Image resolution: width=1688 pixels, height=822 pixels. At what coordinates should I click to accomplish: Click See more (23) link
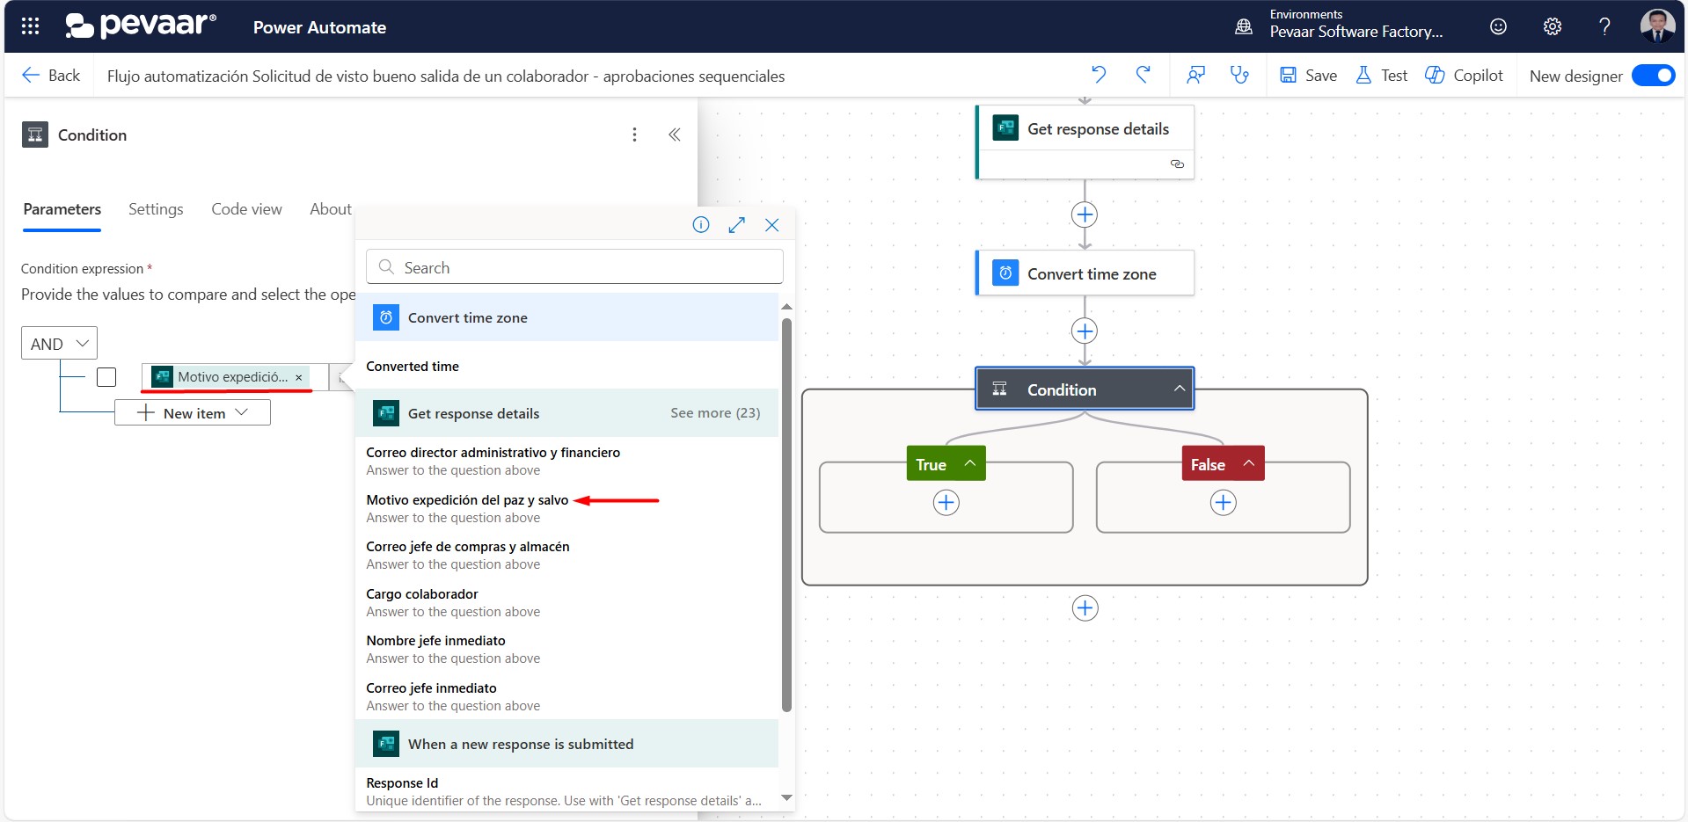click(714, 413)
